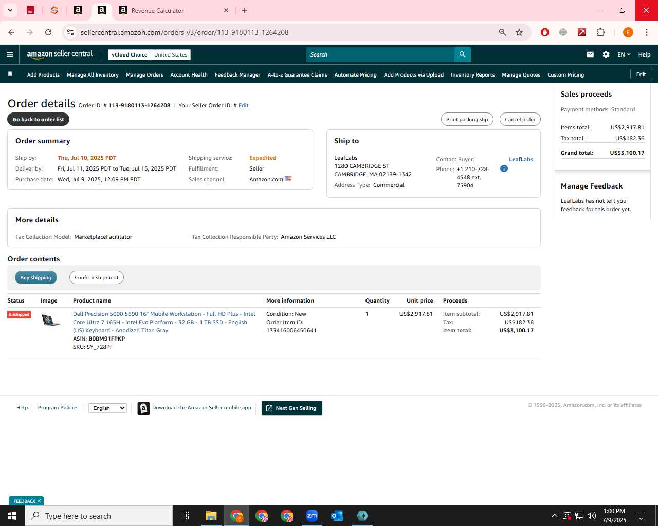Click the zoom magnifier icon in address bar
This screenshot has height=526, width=658.
click(502, 32)
